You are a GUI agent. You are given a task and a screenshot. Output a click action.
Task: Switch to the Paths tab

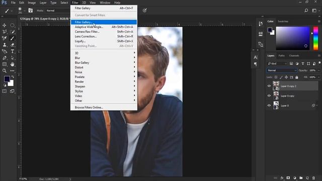tap(281, 56)
